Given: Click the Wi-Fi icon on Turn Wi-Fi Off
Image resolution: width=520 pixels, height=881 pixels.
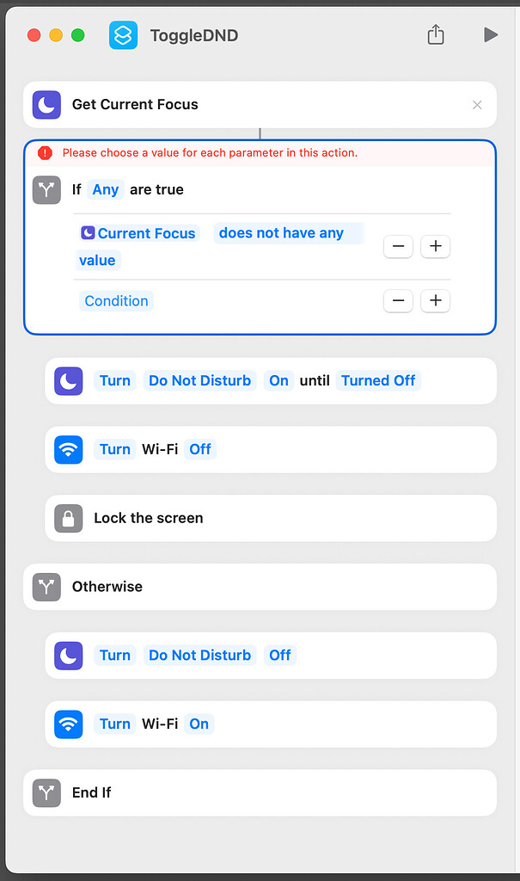Looking at the screenshot, I should [x=68, y=449].
